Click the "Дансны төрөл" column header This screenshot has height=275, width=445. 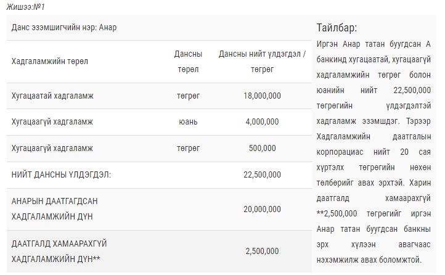tap(188, 62)
